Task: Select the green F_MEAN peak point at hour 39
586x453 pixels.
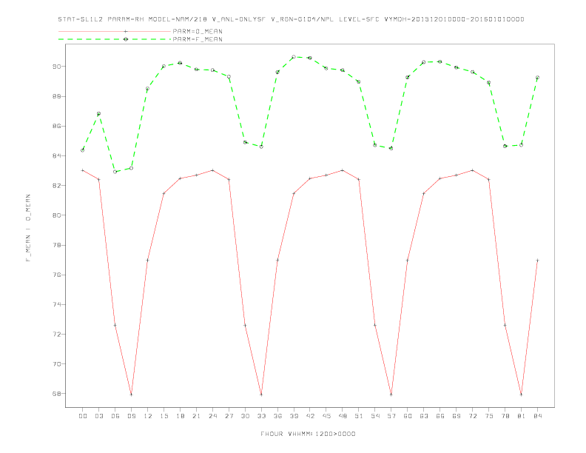Action: 294,57
